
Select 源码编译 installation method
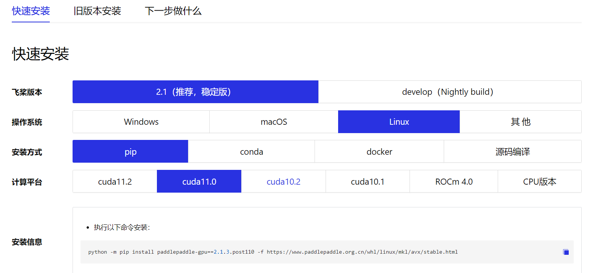[513, 152]
